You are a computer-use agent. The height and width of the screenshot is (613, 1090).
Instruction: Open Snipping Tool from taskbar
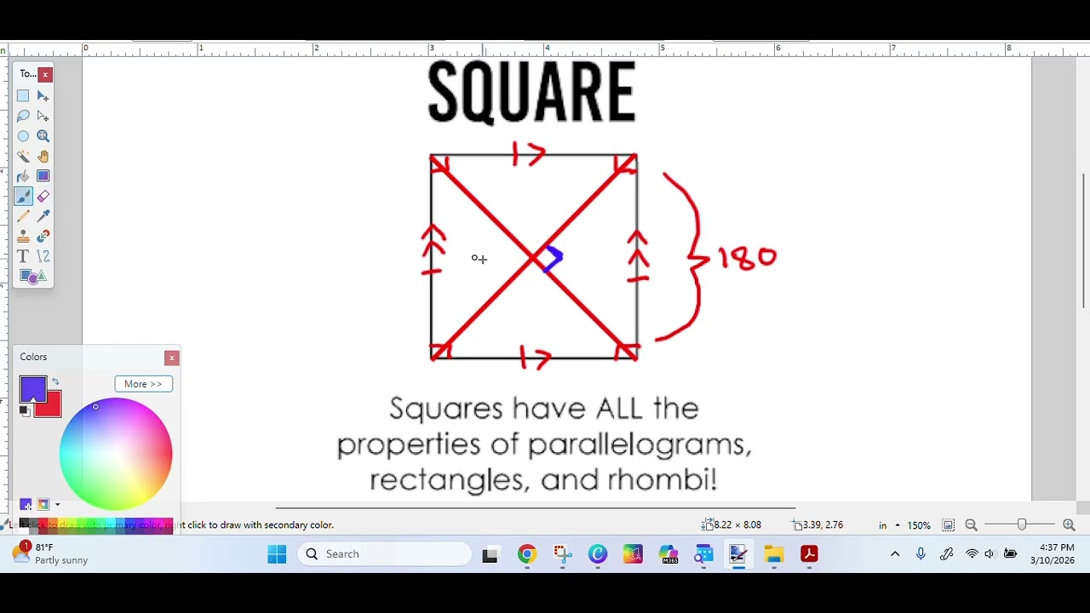[x=562, y=554]
